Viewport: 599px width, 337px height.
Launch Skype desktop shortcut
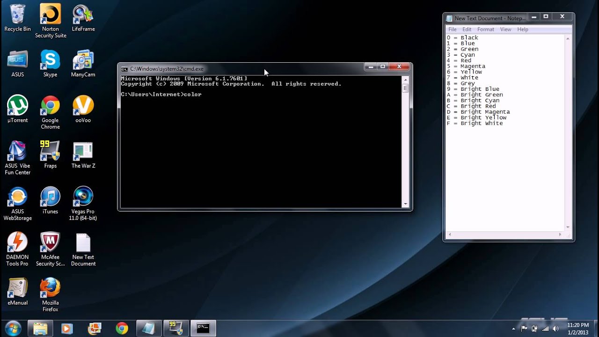tap(50, 63)
